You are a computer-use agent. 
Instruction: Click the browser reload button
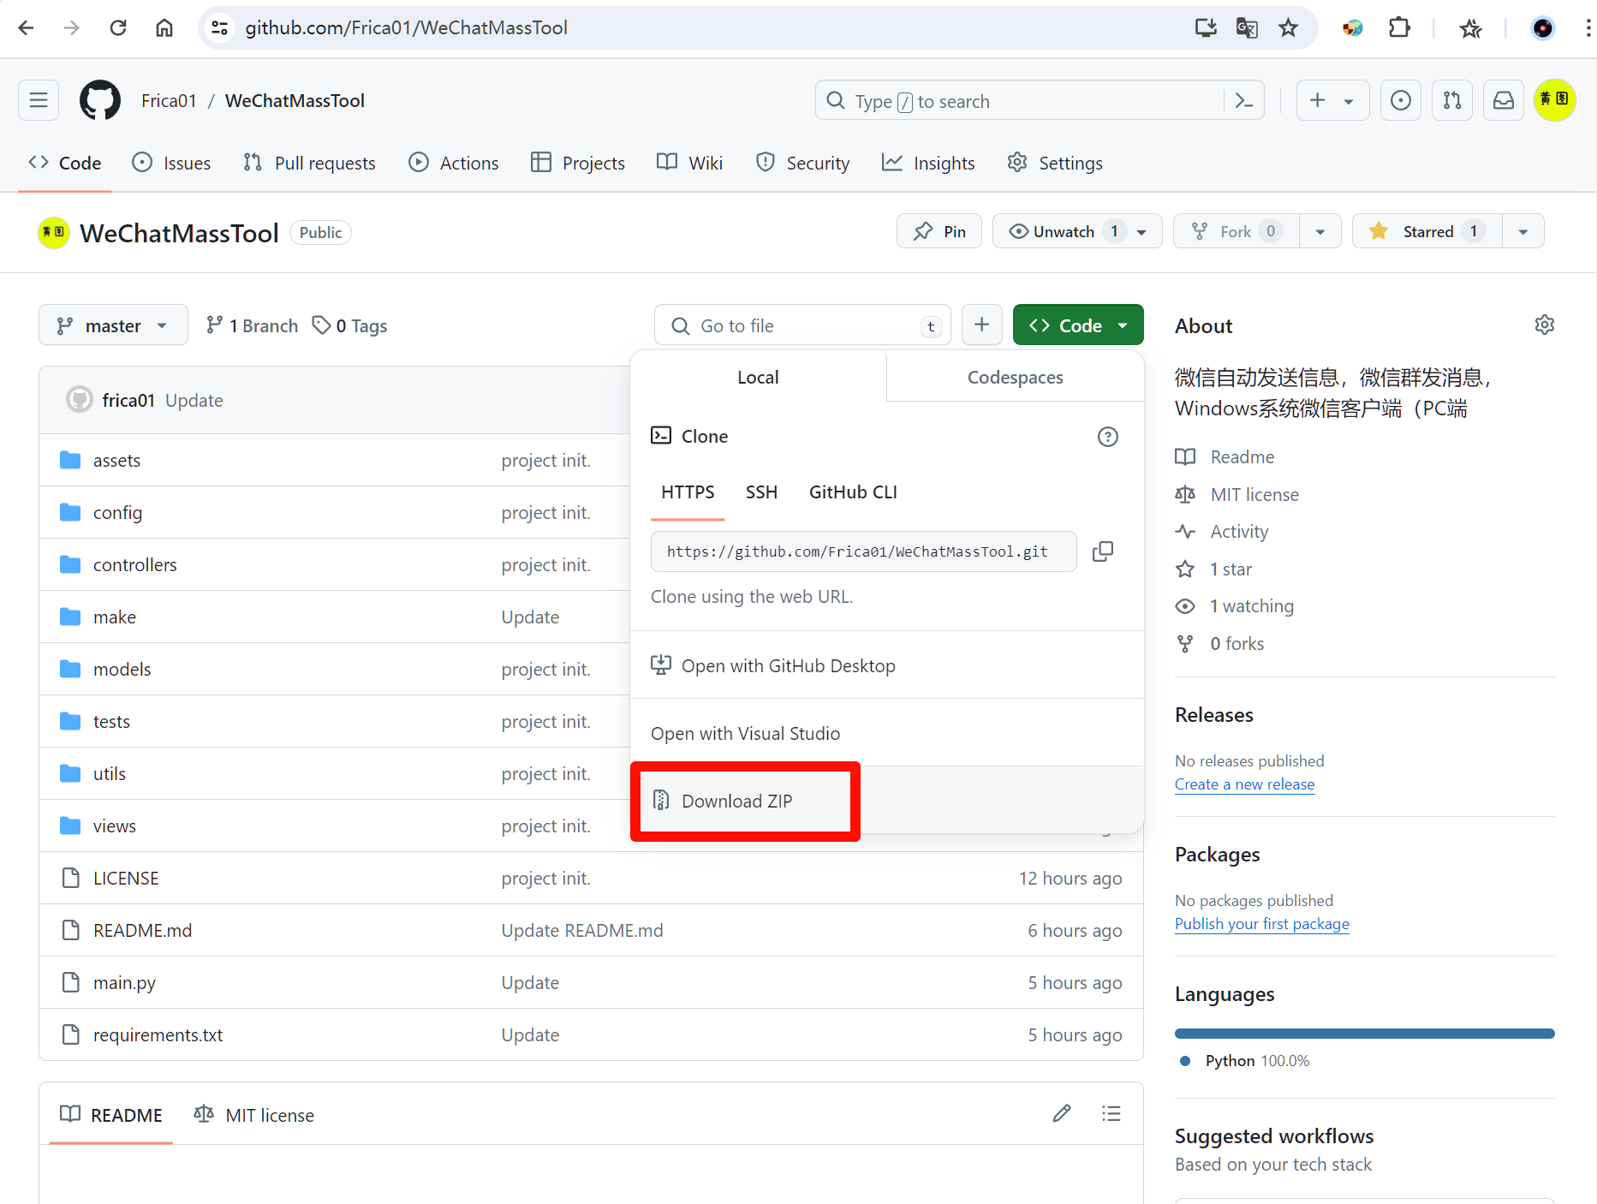point(118,28)
